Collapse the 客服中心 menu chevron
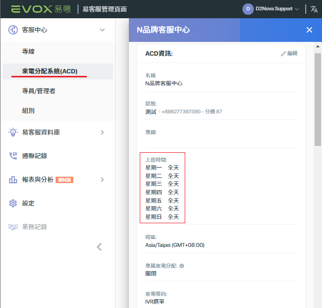Screen dimensions: 322x308 click(102, 30)
